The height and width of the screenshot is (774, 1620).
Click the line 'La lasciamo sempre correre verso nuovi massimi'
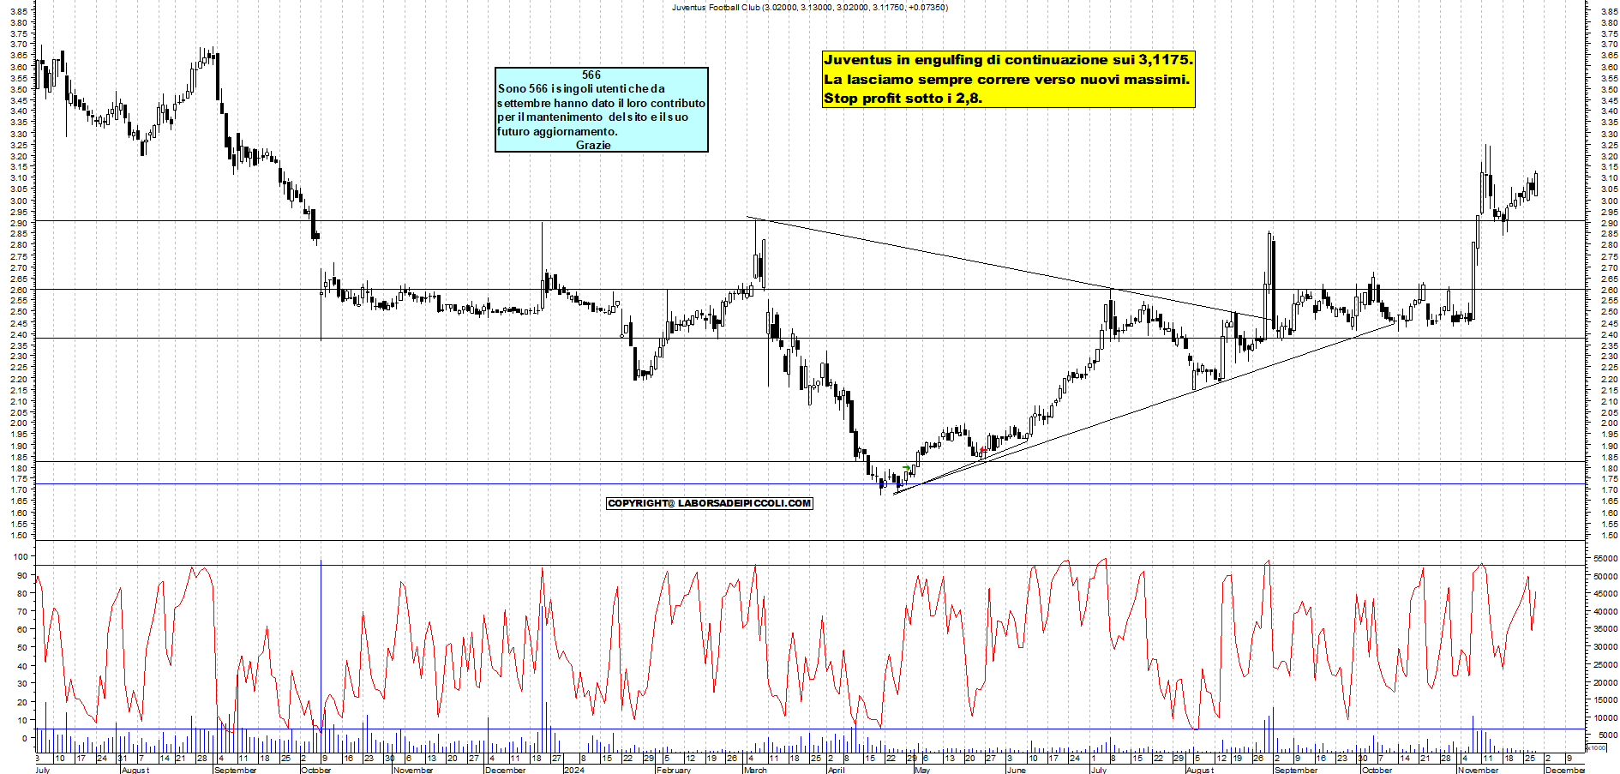tap(1006, 79)
